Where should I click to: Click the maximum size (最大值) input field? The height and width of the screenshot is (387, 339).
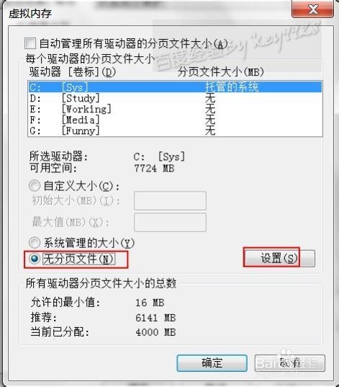170,223
